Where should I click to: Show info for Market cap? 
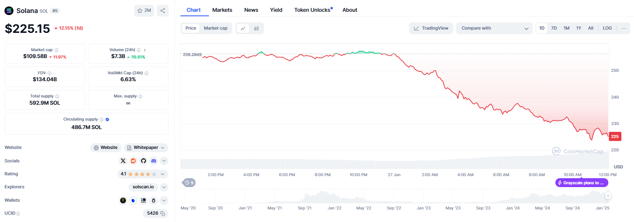tap(56, 50)
